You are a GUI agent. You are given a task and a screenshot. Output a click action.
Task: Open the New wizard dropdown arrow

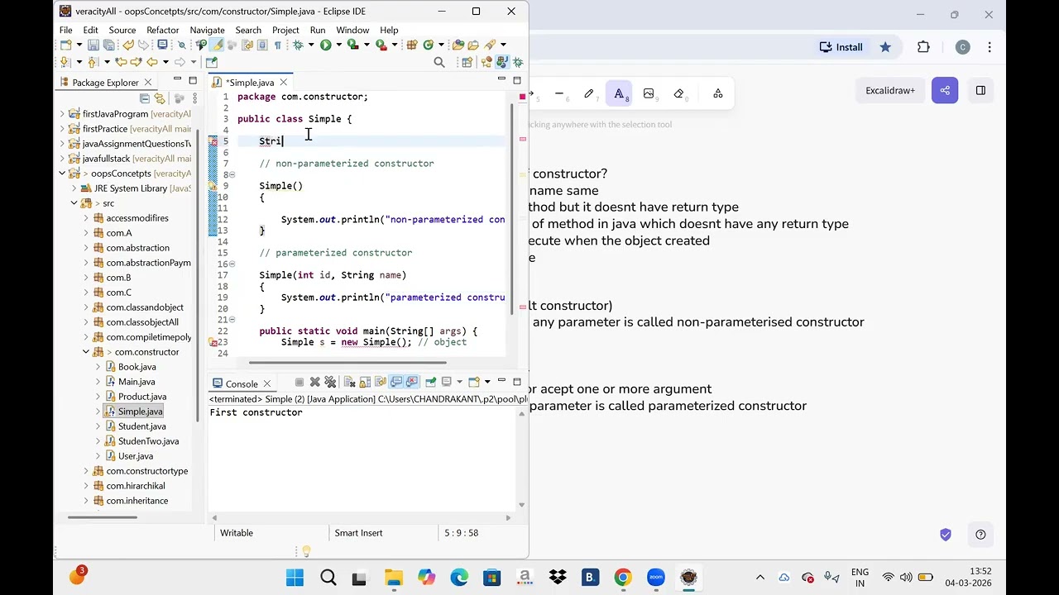pos(79,45)
